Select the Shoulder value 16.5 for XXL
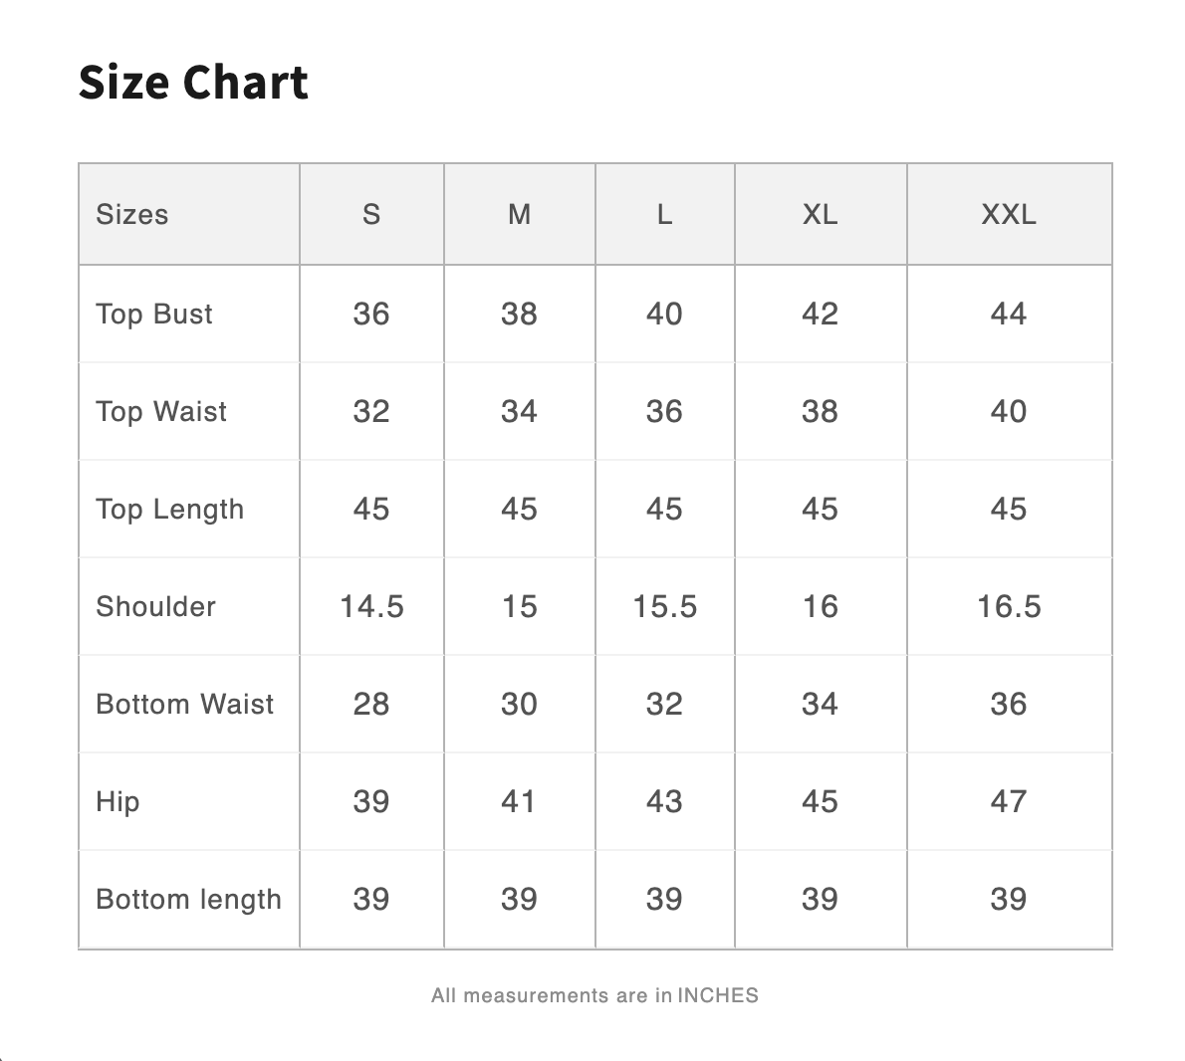The width and height of the screenshot is (1185, 1061). (1009, 607)
